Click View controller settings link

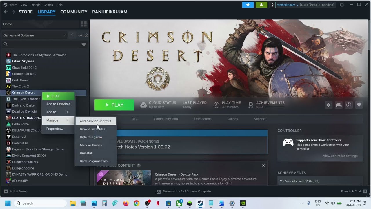tap(340, 156)
